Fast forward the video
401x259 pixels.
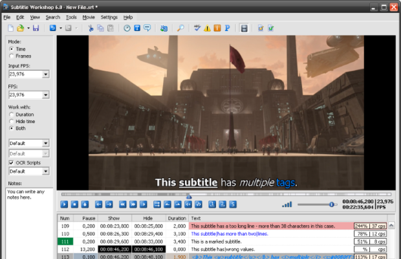click(x=133, y=204)
